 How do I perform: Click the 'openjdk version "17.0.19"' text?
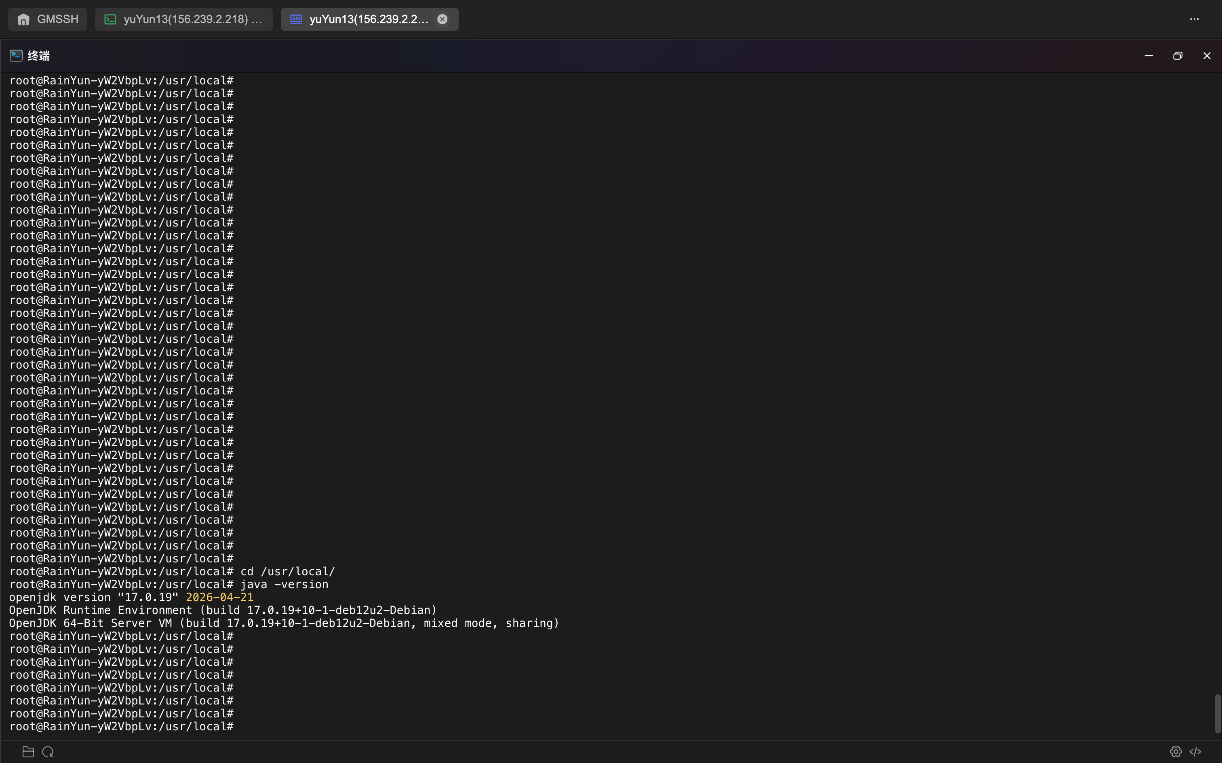[94, 597]
